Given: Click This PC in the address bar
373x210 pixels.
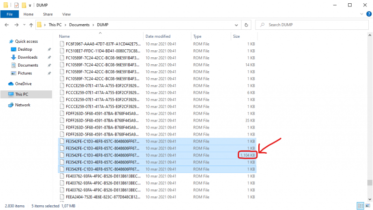Looking at the screenshot, I should coord(55,25).
